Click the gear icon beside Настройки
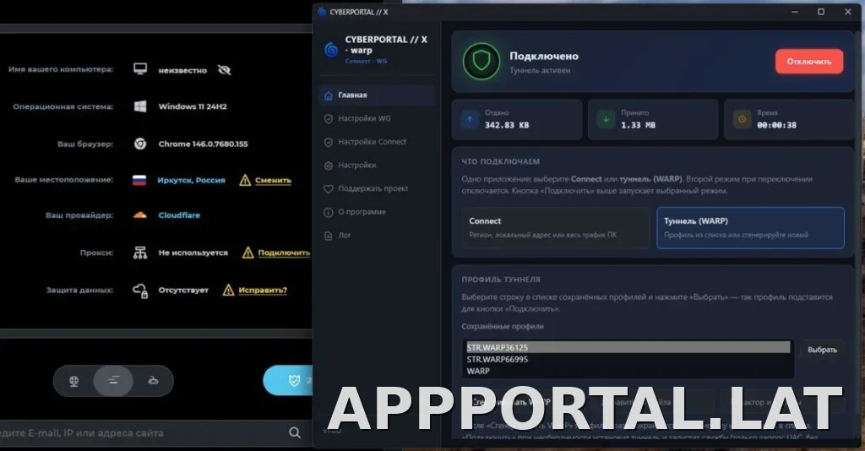 [x=329, y=166]
